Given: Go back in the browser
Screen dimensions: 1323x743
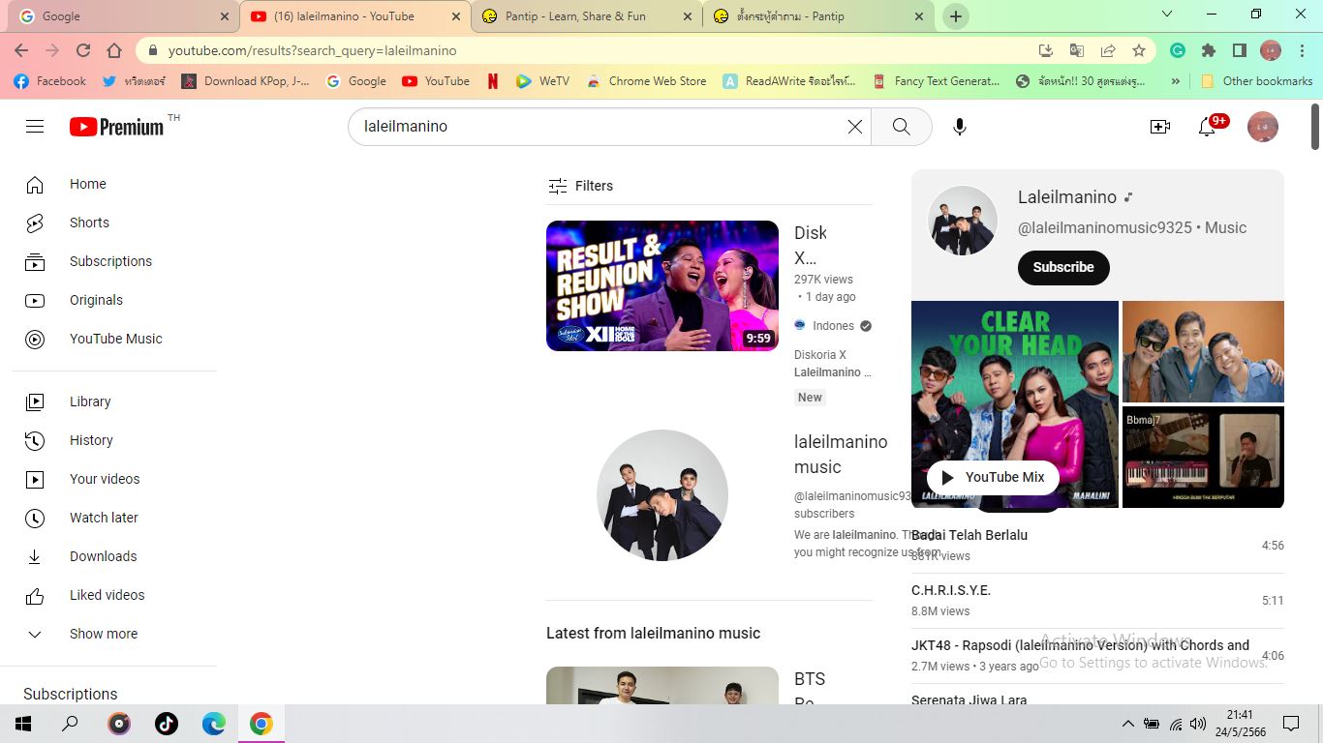Looking at the screenshot, I should 21,50.
